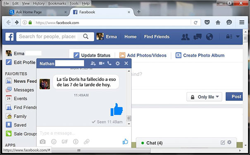This screenshot has width=250, height=155.
Task: Open Family in the sidebar
Action: (x=16, y=116)
